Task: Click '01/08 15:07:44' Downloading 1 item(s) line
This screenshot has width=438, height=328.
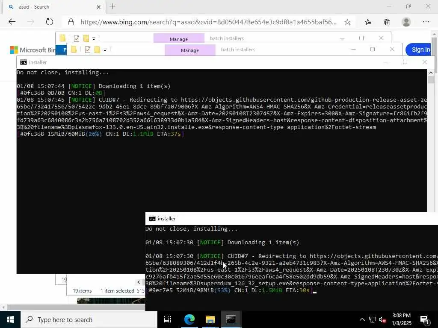Action: coord(94,86)
